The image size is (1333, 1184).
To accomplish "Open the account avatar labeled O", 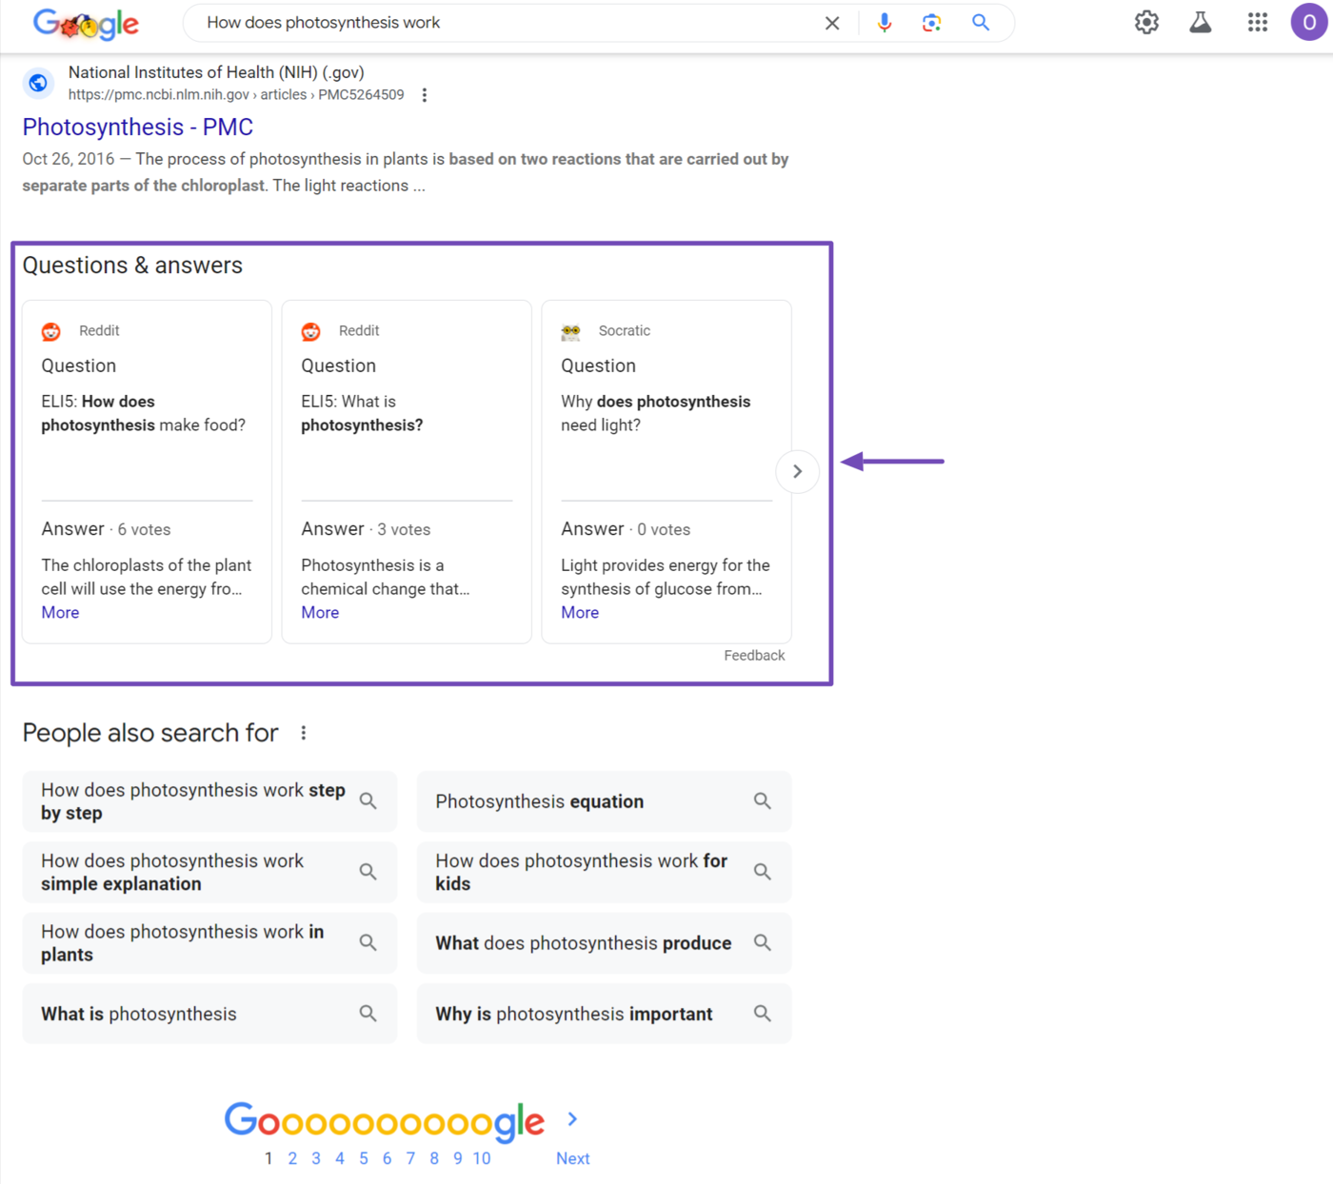I will (1309, 23).
